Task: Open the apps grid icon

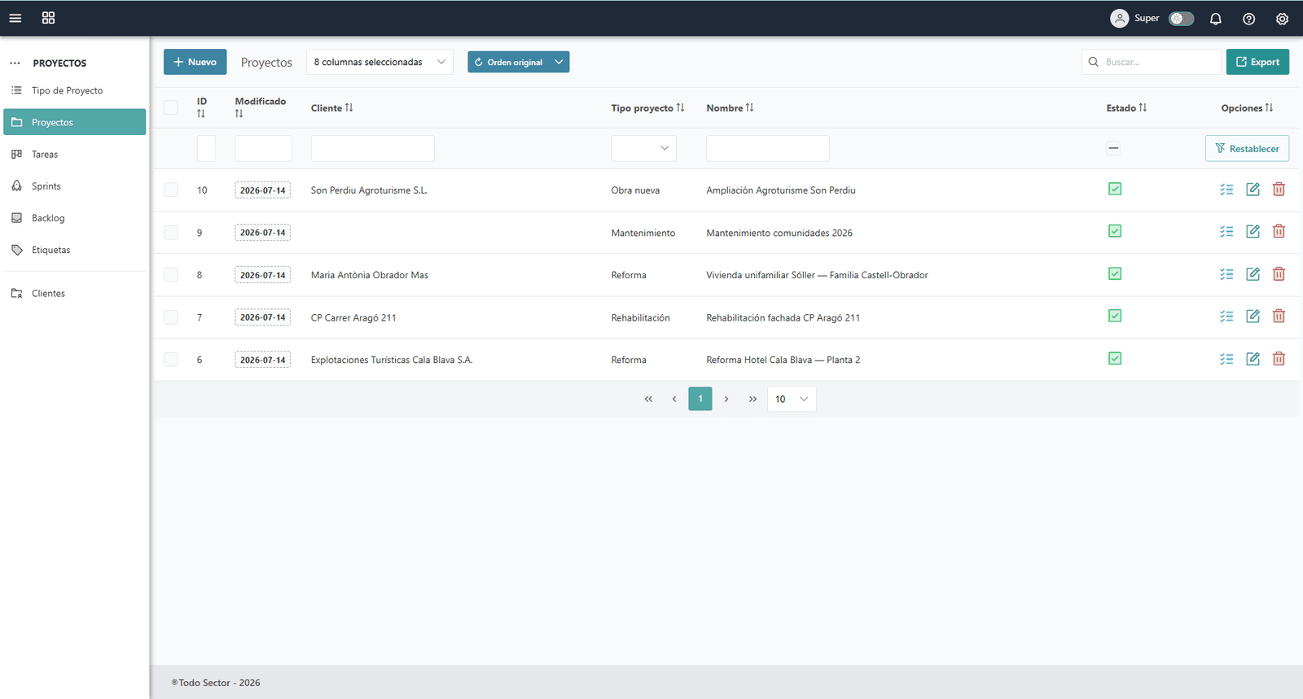Action: 48,18
